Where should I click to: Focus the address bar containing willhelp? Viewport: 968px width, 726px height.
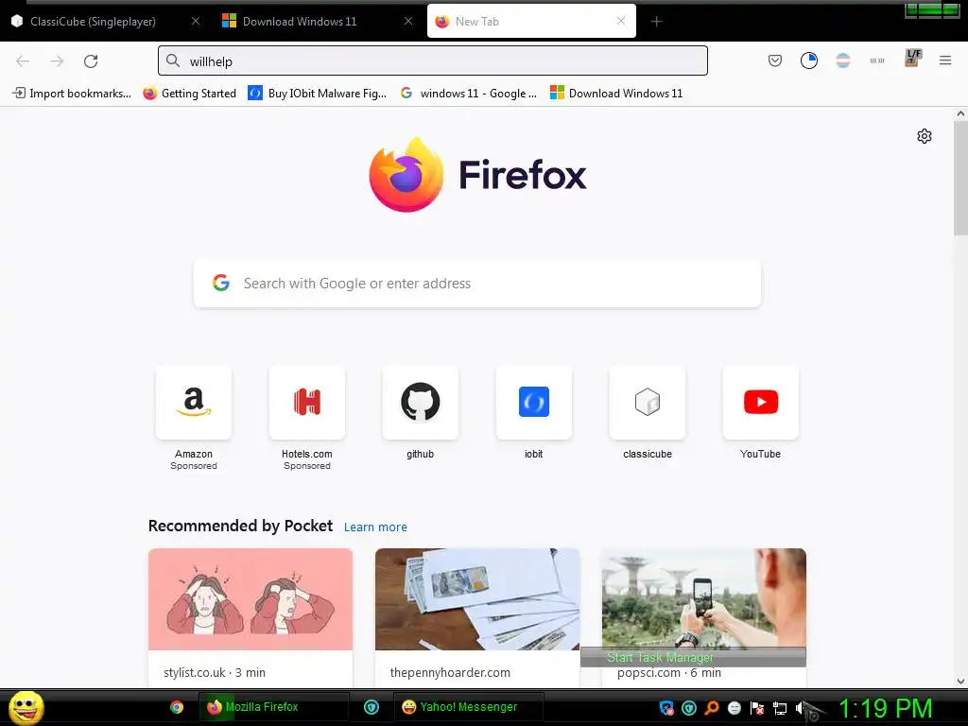click(x=433, y=61)
